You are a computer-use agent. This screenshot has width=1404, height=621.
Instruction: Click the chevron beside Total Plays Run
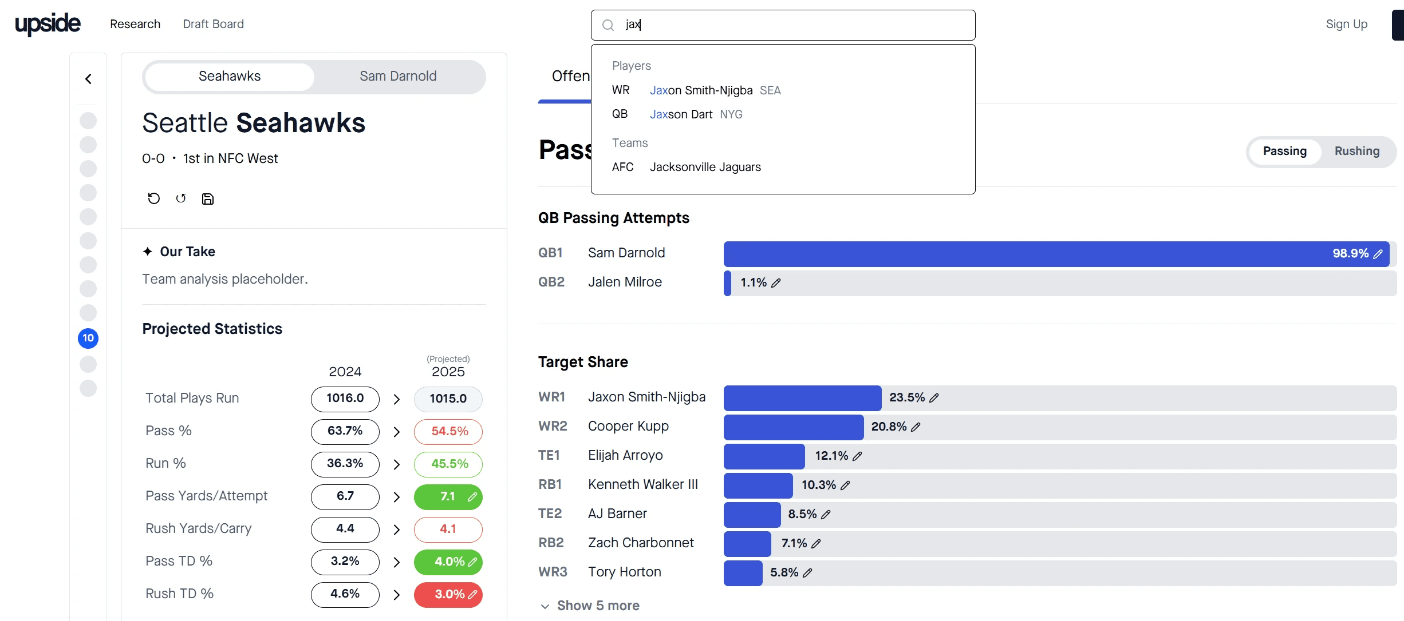click(396, 399)
